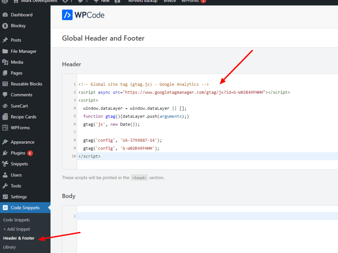Click the Posts pushpin icon
Viewport: 338px width, 253px height.
click(x=5, y=40)
